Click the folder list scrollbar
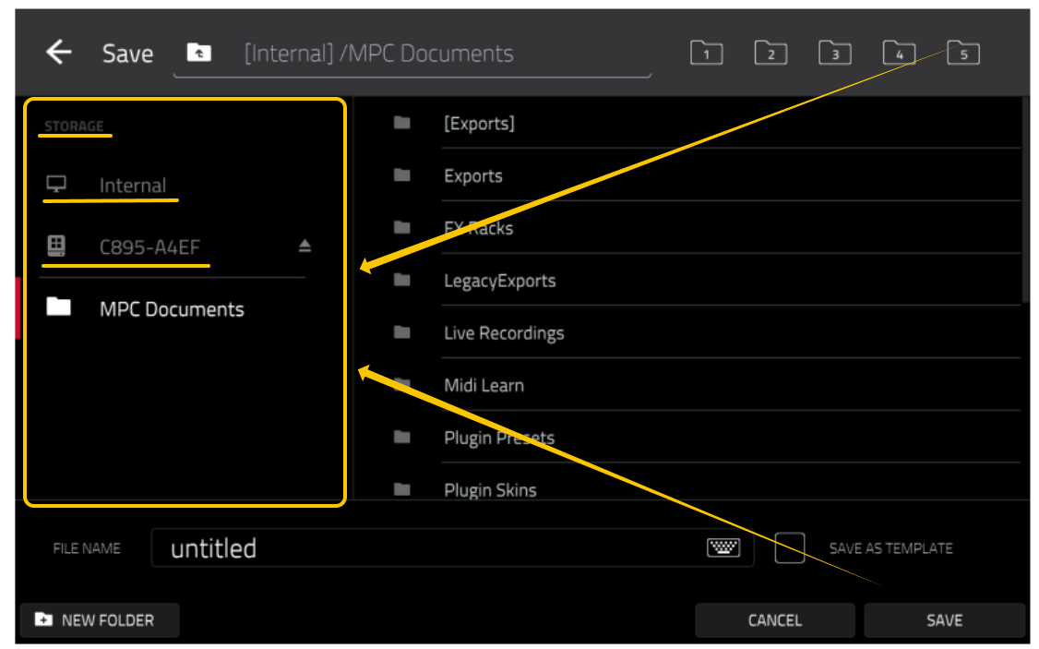Screen dimensions: 1039x649 tap(1025, 198)
